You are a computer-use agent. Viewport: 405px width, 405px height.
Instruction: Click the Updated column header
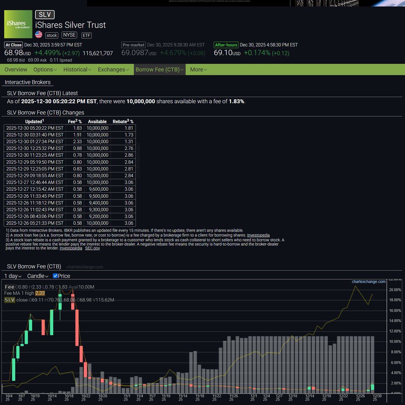(x=35, y=122)
